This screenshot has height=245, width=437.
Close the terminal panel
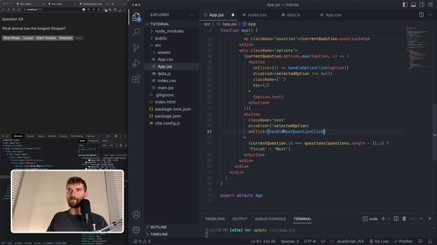tap(429, 219)
